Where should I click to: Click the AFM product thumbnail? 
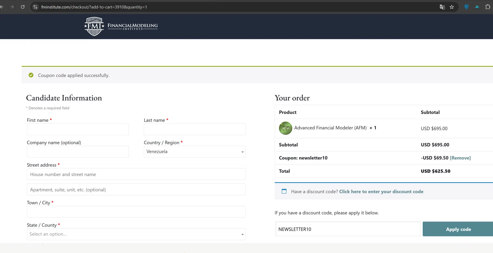tap(285, 128)
